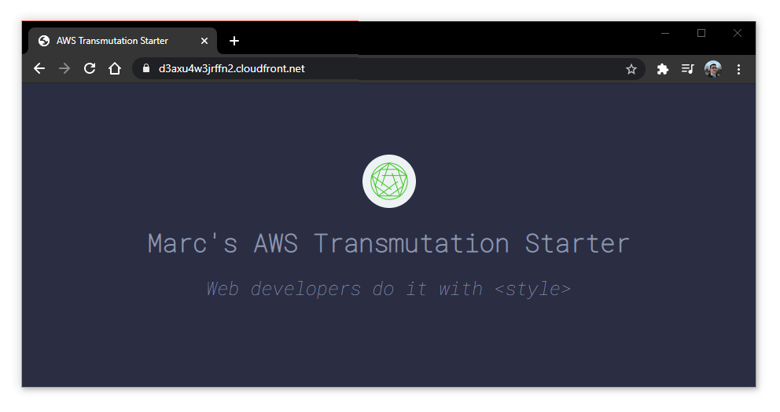Click the heading Marc's AWS Transmutation Starter

[388, 244]
